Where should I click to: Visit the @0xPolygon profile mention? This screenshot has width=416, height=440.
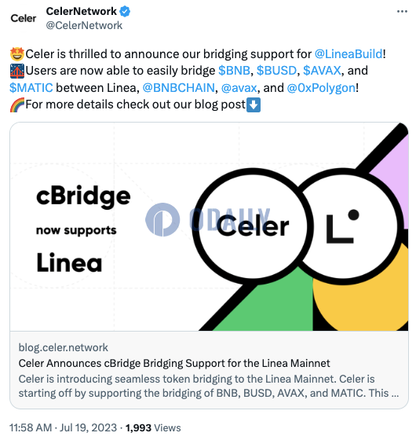click(x=321, y=88)
